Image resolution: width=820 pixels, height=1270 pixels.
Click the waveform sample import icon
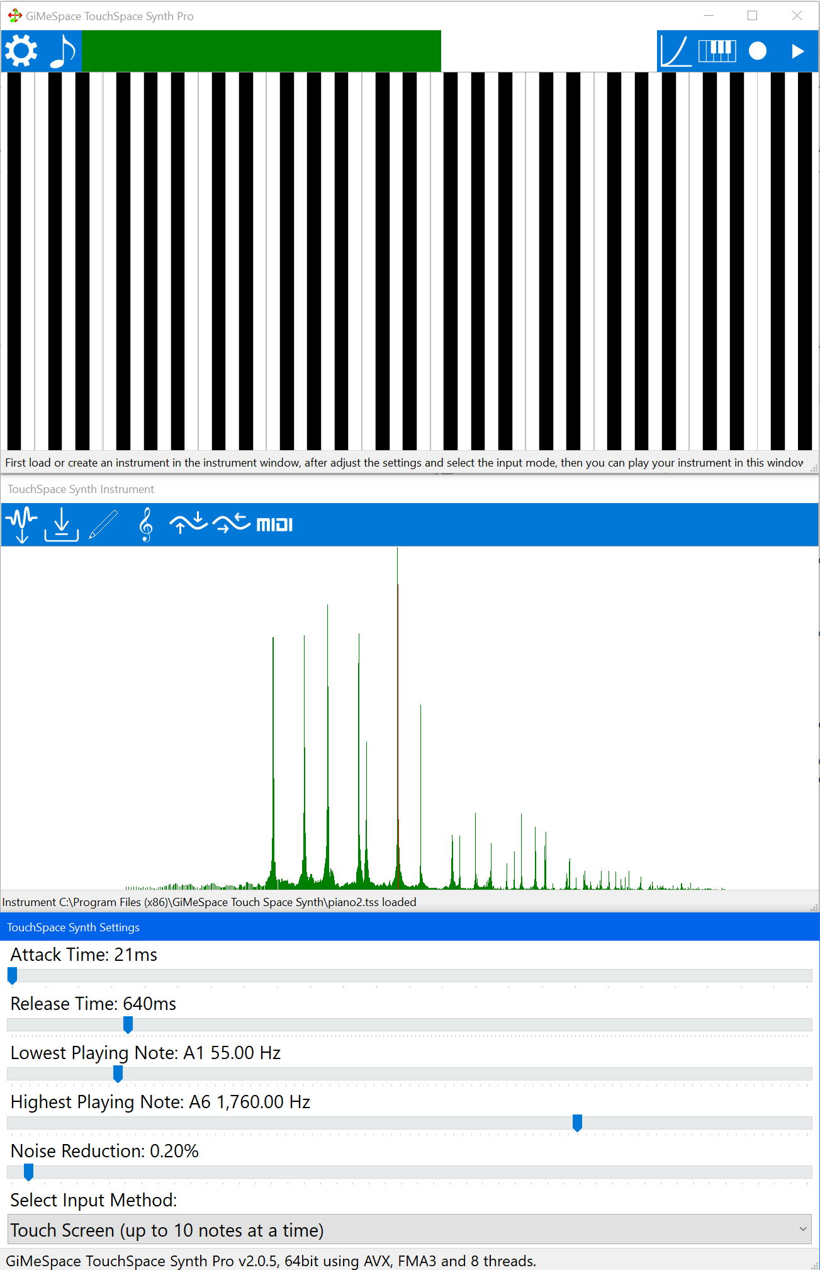[x=21, y=524]
